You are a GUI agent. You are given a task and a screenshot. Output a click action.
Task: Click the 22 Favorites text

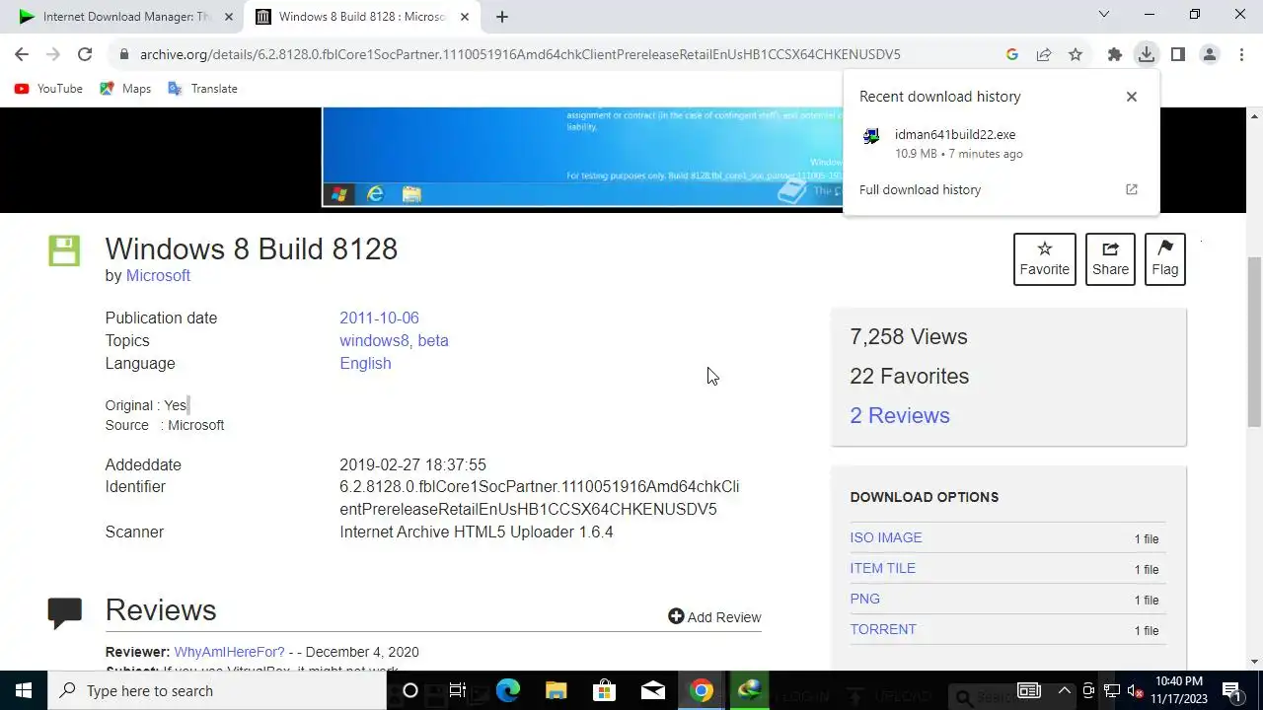click(x=910, y=376)
